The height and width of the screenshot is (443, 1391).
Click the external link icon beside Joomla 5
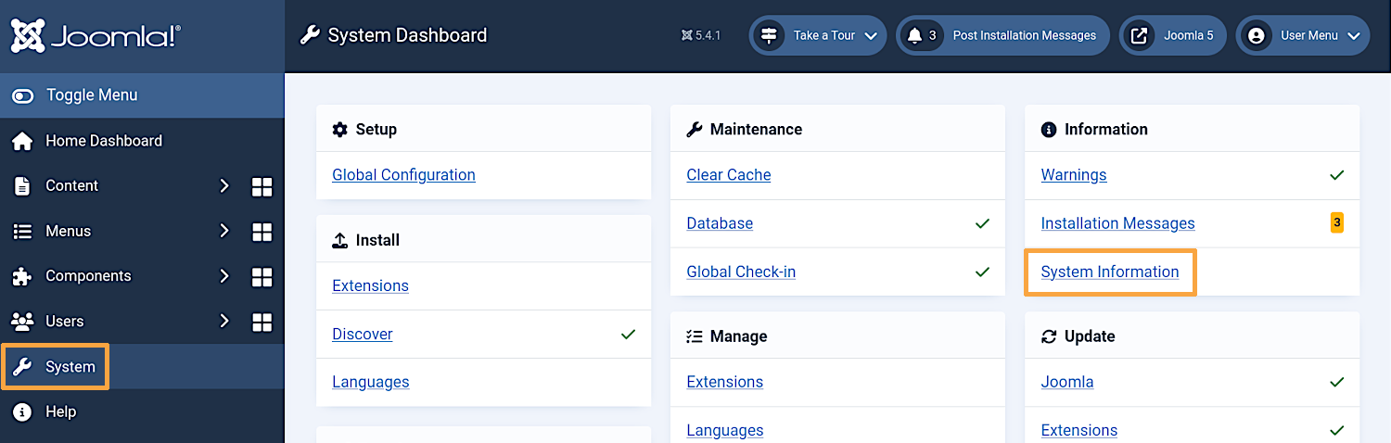(1139, 36)
